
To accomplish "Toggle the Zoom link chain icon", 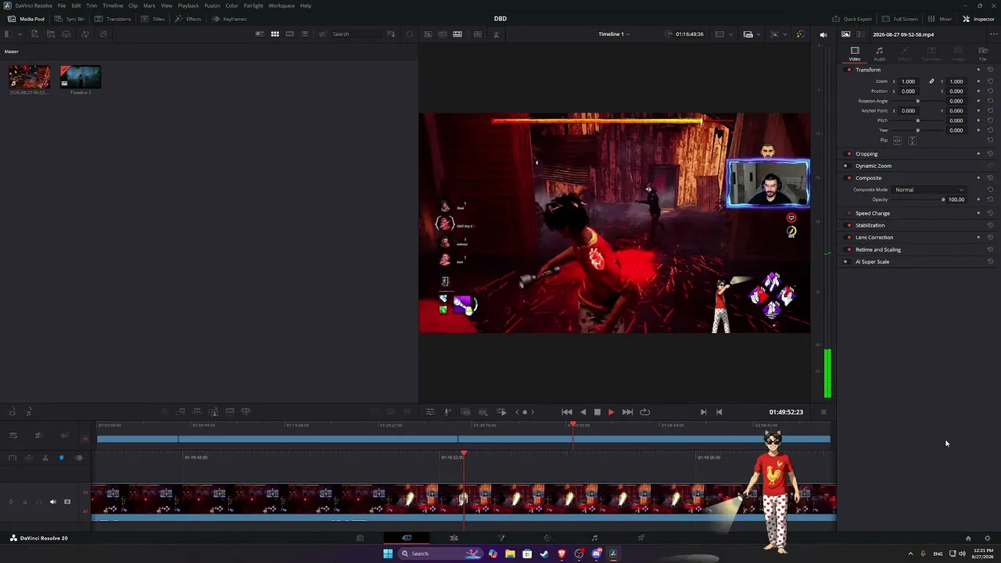I will point(931,81).
